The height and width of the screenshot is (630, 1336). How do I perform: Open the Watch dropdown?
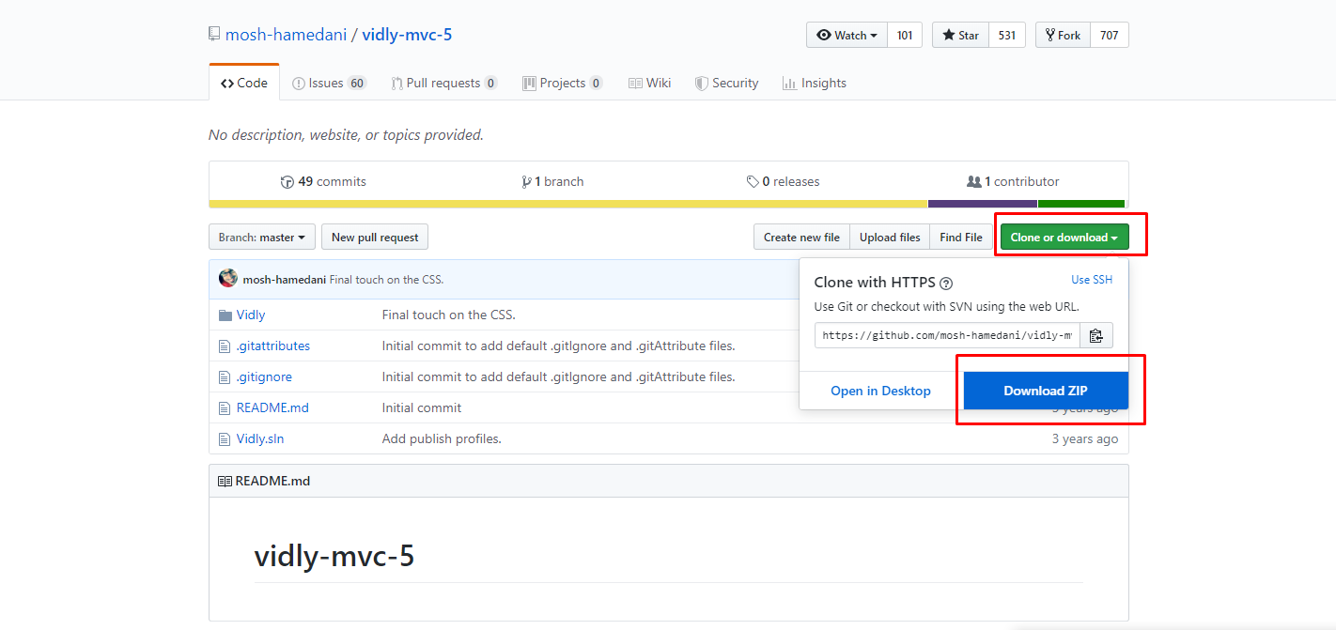847,35
